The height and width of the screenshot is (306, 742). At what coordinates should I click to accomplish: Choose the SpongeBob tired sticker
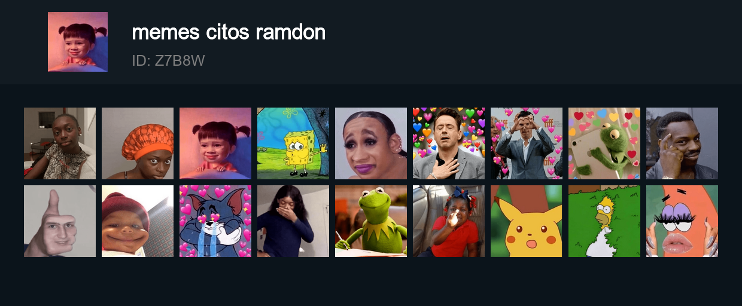pyautogui.click(x=293, y=143)
